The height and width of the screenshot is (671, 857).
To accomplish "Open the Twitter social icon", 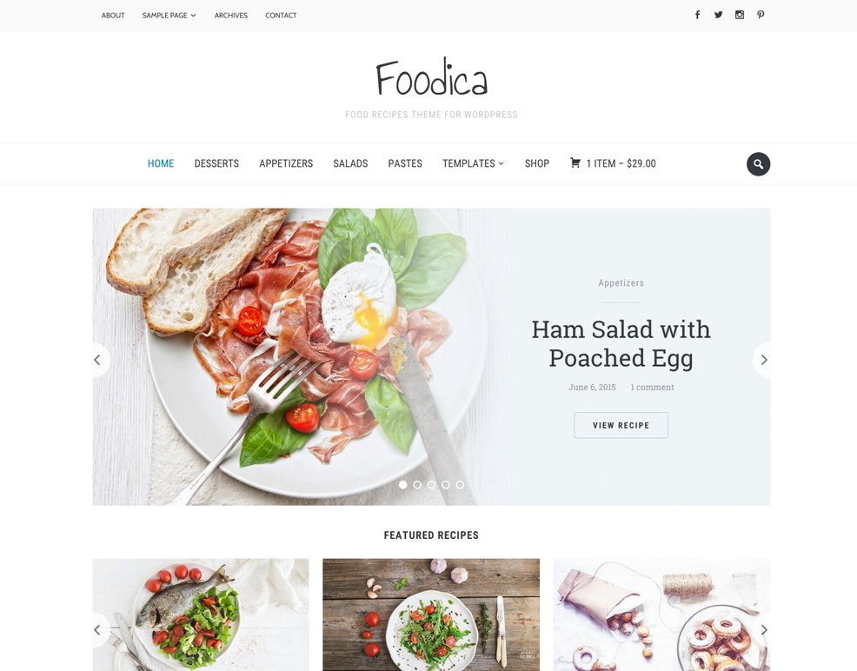I will point(718,15).
